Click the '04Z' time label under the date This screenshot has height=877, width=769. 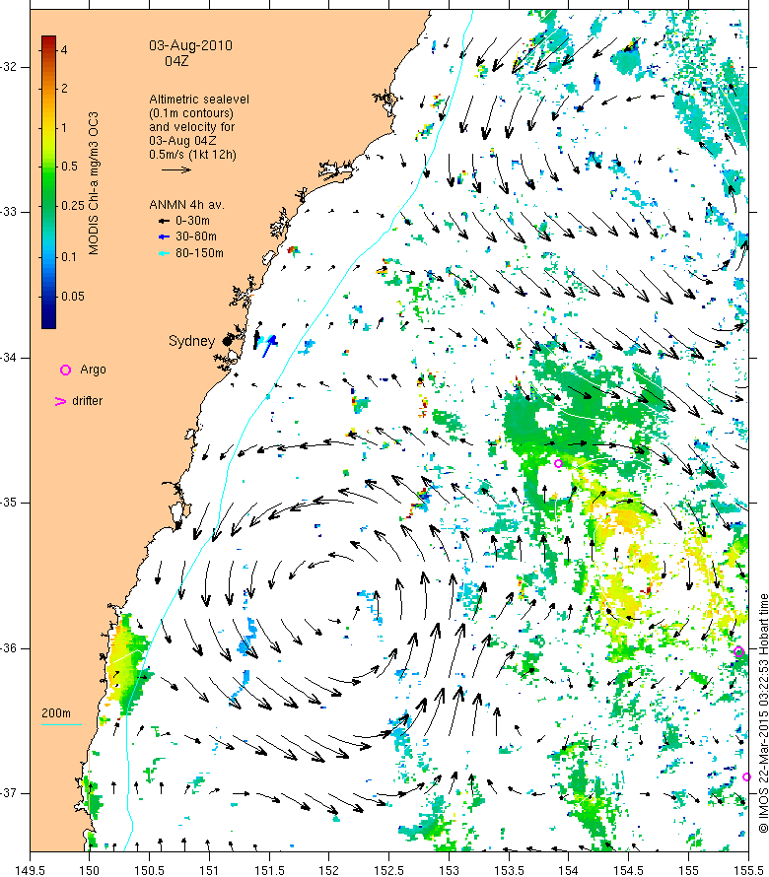click(x=176, y=61)
